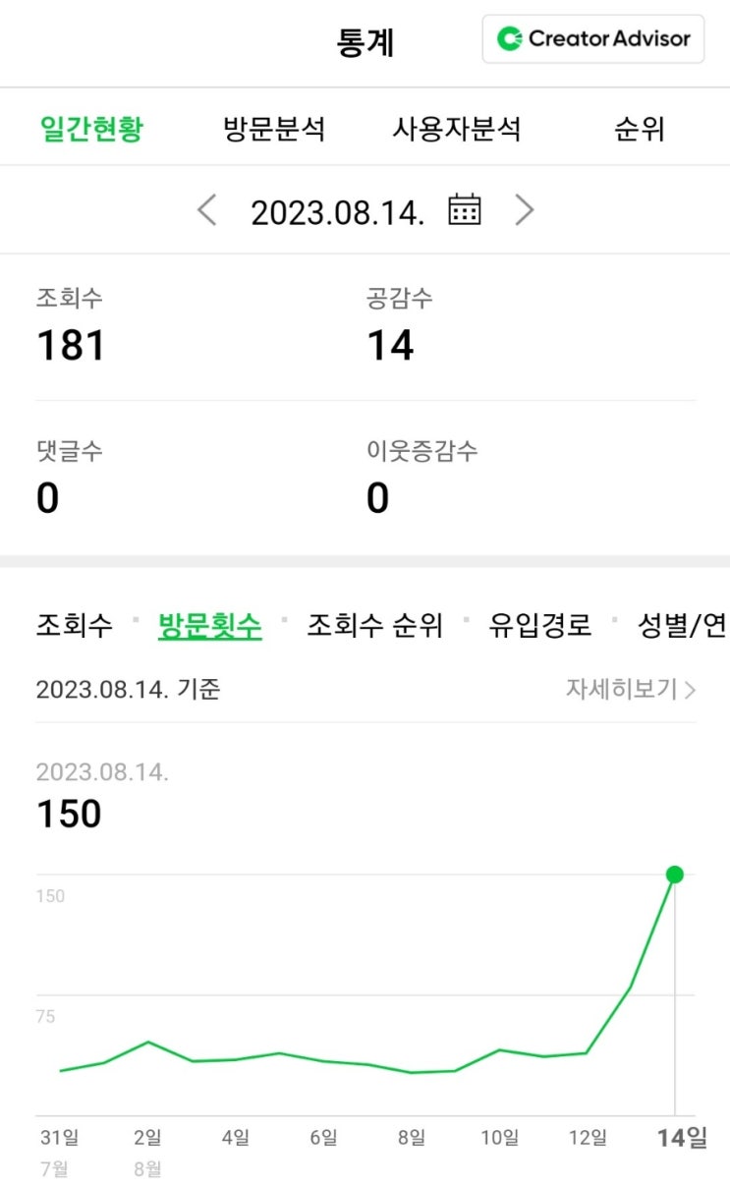Show the 조회수 순위 chart tab

pos(374,626)
